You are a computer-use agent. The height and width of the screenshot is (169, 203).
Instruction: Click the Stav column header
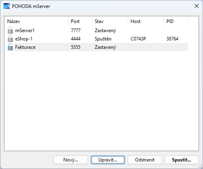click(x=110, y=21)
